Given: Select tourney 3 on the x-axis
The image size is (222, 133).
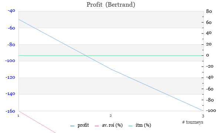Looking at the screenshot, I should coord(203,116).
